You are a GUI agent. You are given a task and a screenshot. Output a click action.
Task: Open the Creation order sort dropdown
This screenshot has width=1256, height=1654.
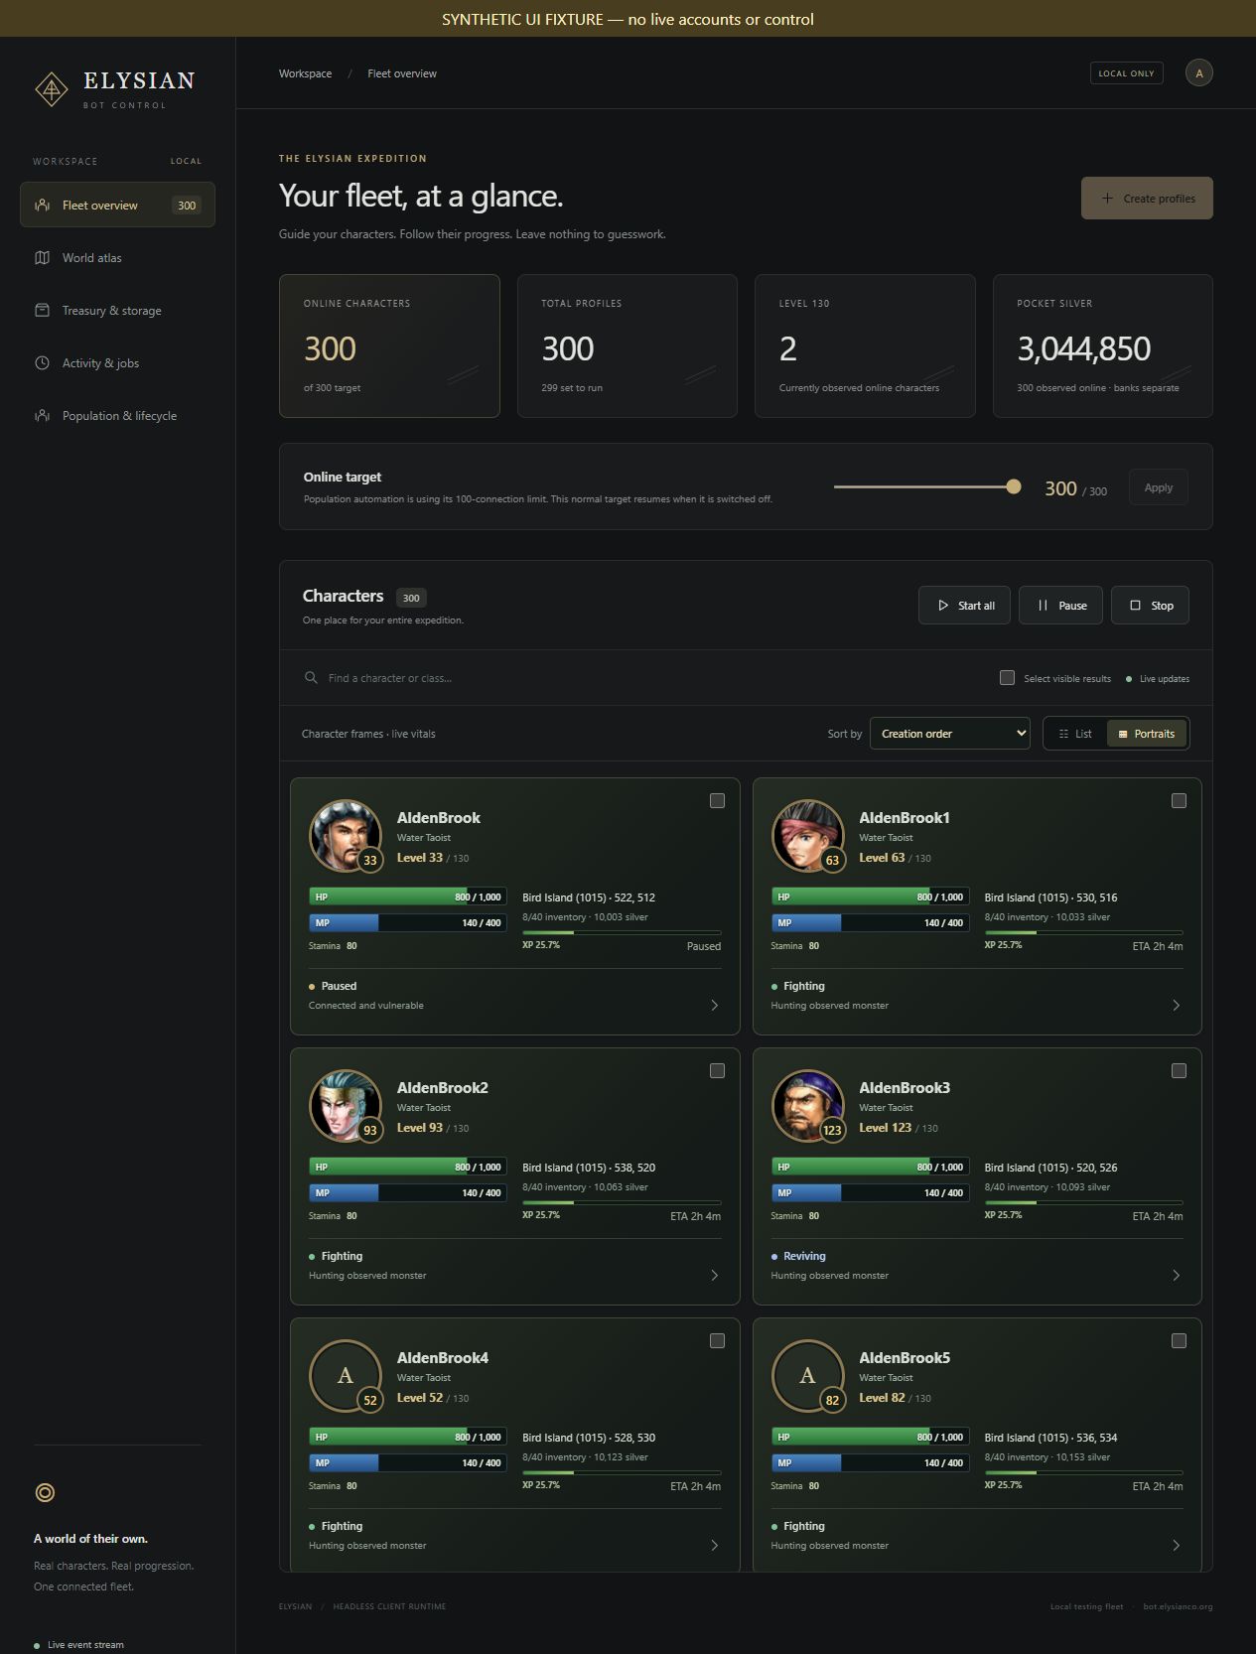click(950, 734)
